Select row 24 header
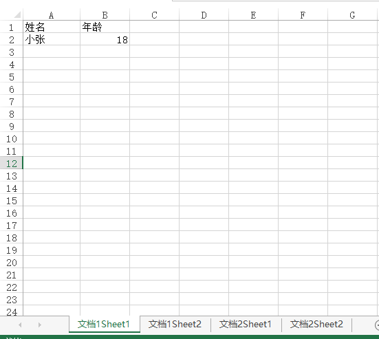Screen dimensions: 379x339 coord(12,311)
